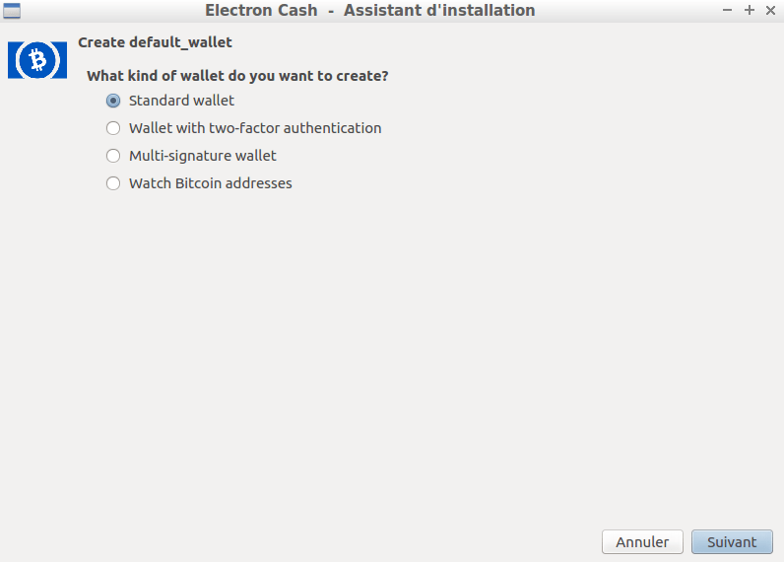Click the "Standard wallet" option label
Screen dimensions: 784x562
(x=181, y=101)
